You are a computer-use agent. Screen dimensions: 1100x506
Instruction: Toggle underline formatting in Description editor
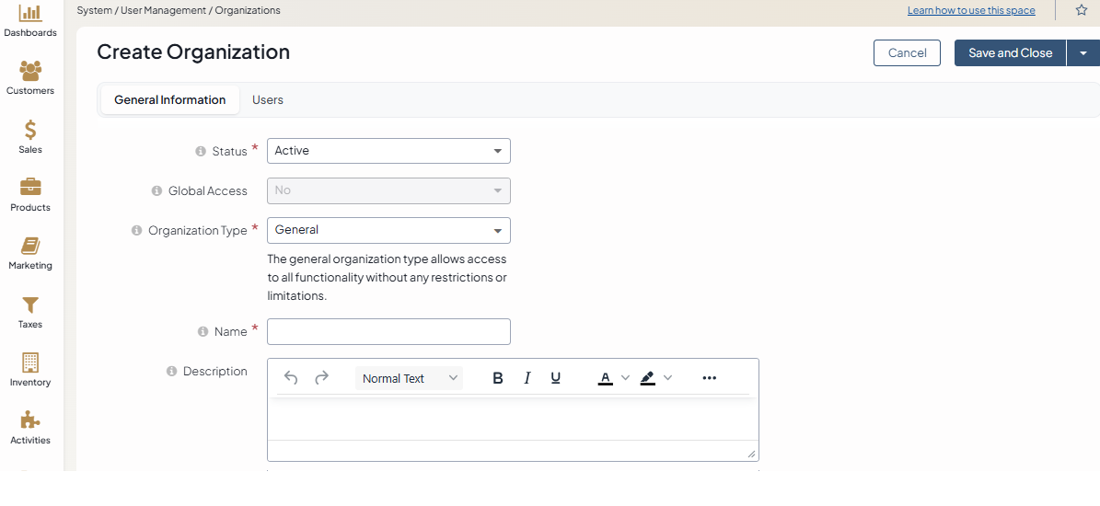pos(556,378)
